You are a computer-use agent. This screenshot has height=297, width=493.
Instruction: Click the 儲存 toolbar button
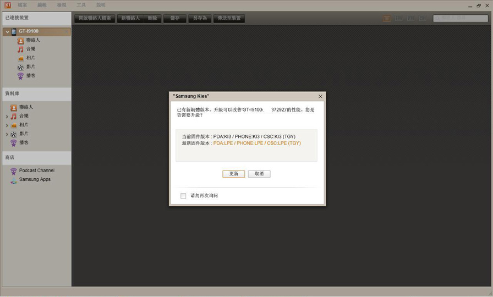click(175, 18)
